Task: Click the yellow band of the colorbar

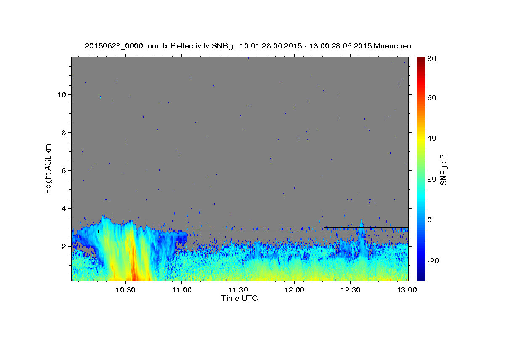Action: 420,139
